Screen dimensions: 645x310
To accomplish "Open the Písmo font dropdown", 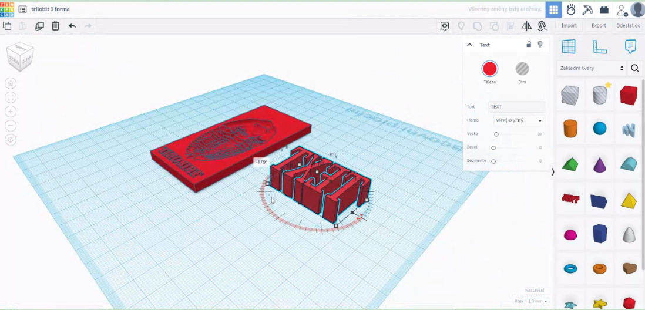I will point(519,120).
